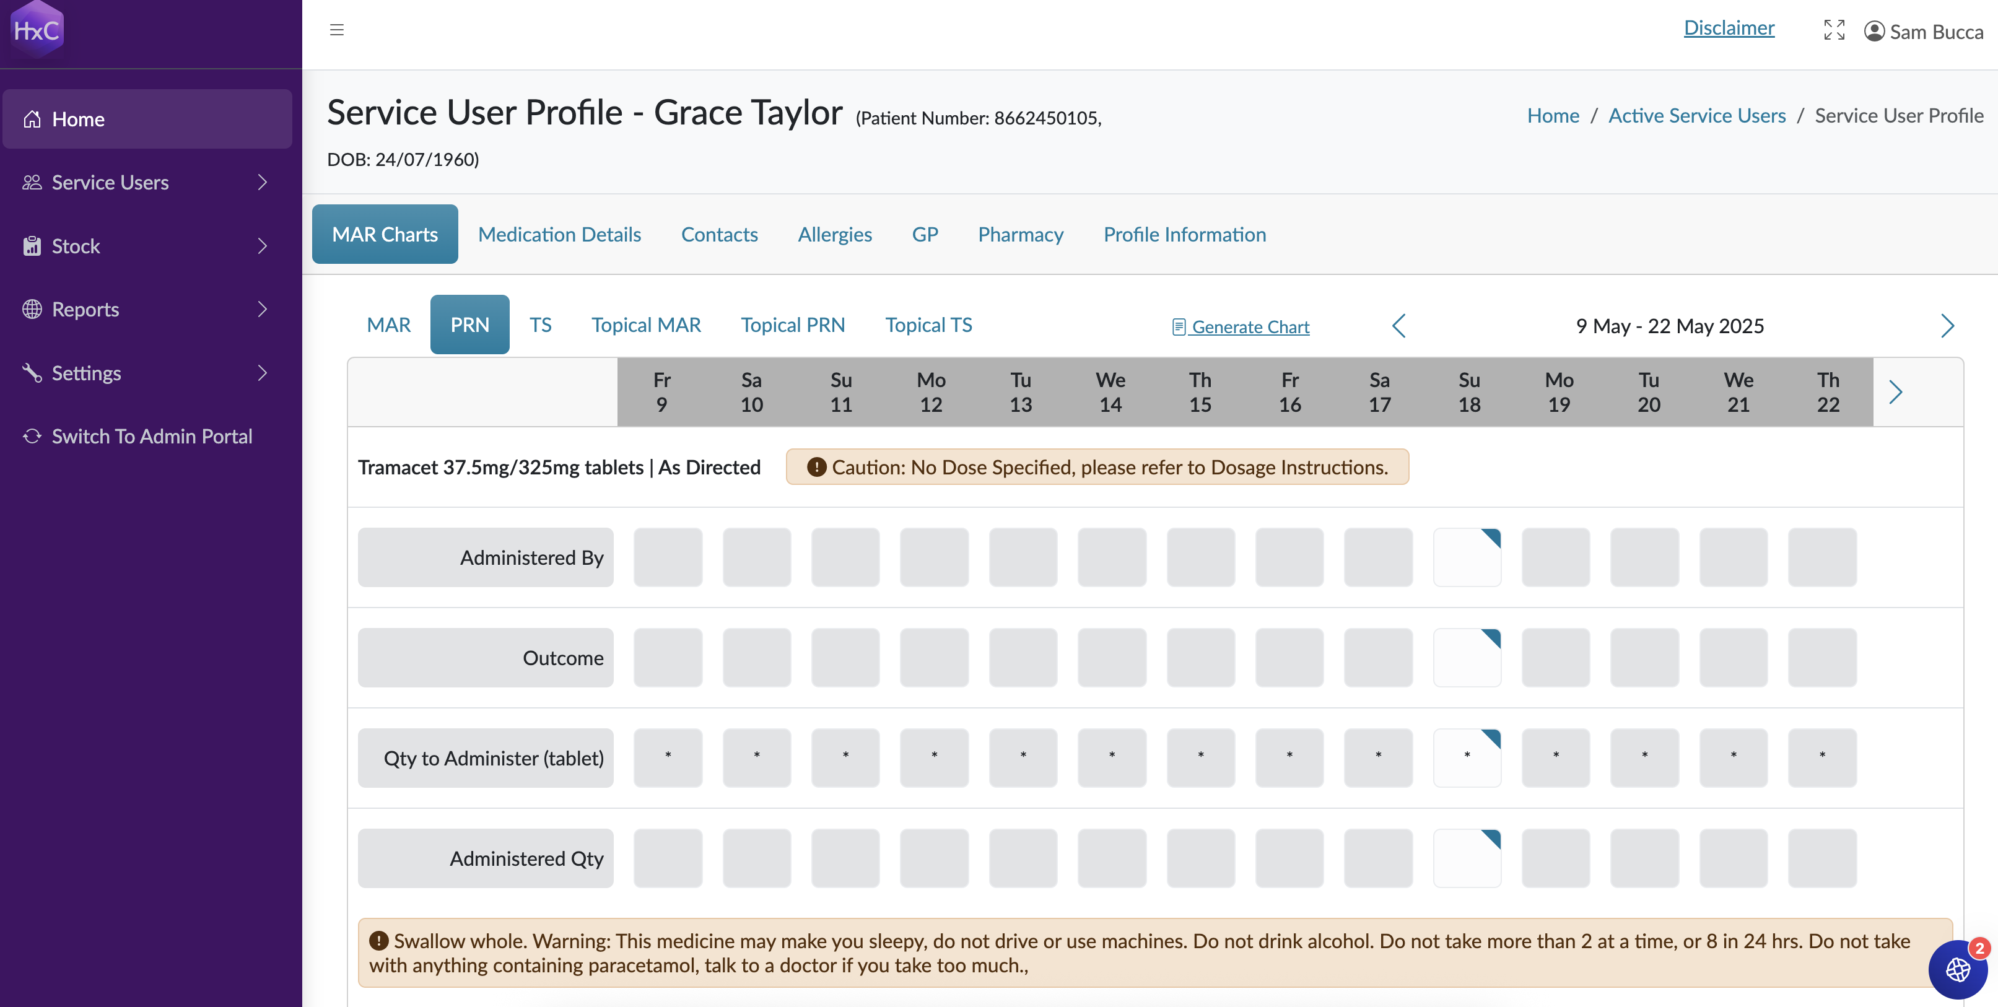Viewport: 1998px width, 1007px height.
Task: Go to next date range arrow
Action: pyautogui.click(x=1947, y=326)
